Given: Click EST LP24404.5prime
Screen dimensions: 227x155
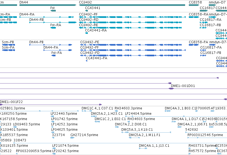Looking at the screenshot, I should coord(176,116).
